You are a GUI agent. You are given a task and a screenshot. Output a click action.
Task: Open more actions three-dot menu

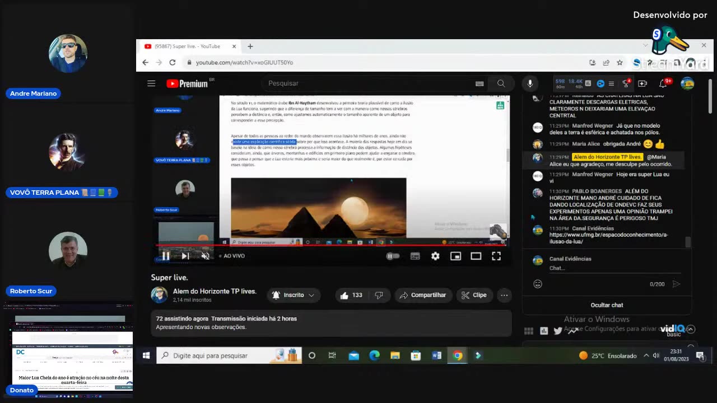504,295
